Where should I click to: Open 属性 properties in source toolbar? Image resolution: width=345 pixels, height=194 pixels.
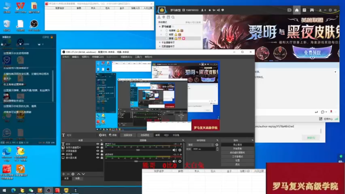pyautogui.click(x=103, y=135)
